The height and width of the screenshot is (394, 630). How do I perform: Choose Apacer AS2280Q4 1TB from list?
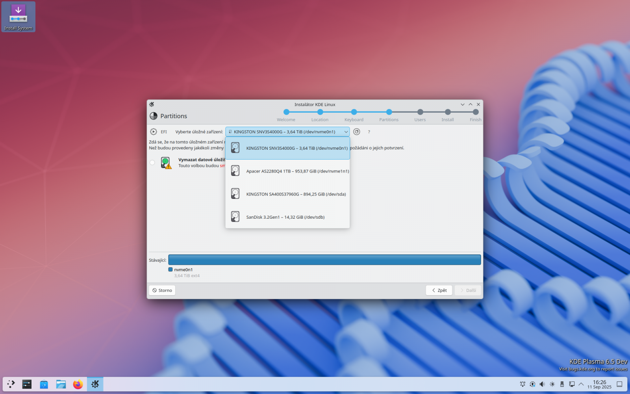tap(287, 171)
